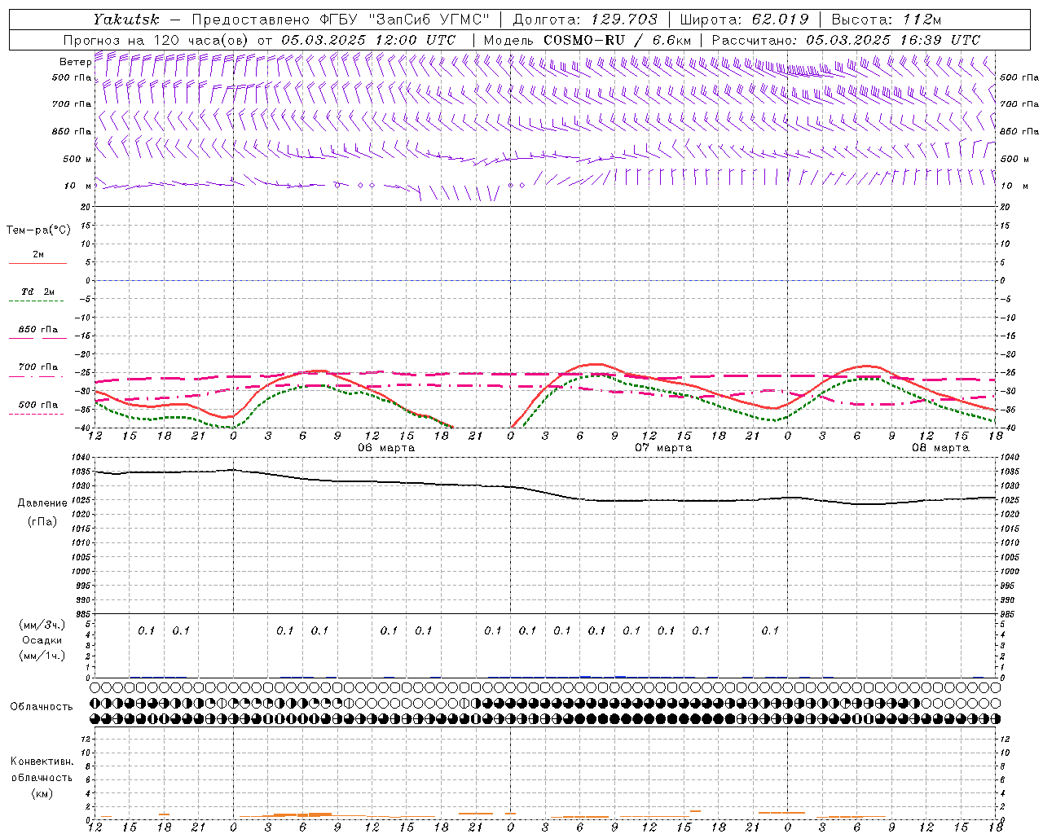Click the "Широта: 62.019" header field
The width and height of the screenshot is (1043, 834).
click(x=744, y=20)
